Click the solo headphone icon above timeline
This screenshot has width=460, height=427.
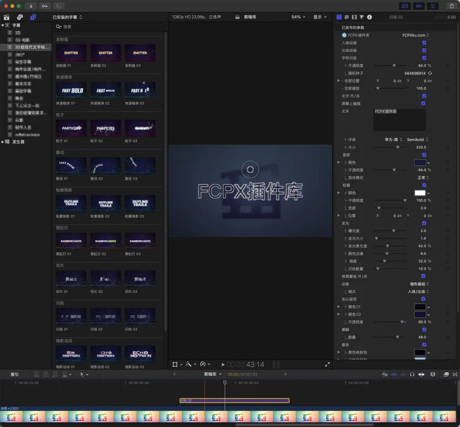(x=412, y=374)
